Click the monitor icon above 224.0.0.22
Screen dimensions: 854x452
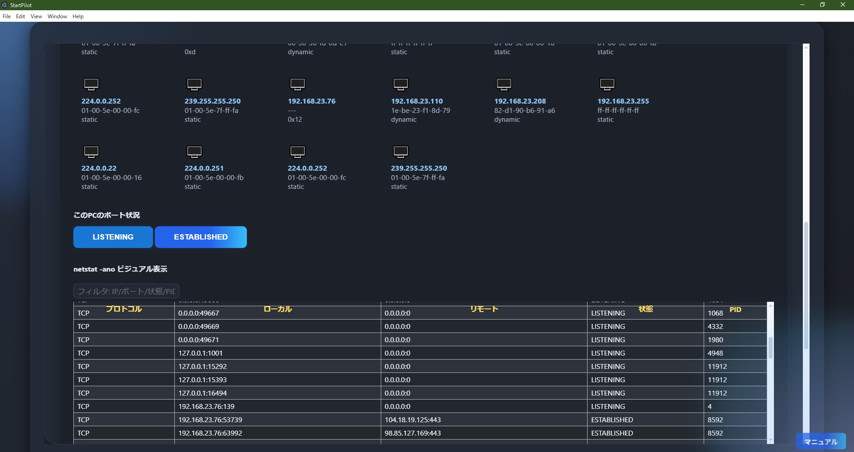[91, 152]
